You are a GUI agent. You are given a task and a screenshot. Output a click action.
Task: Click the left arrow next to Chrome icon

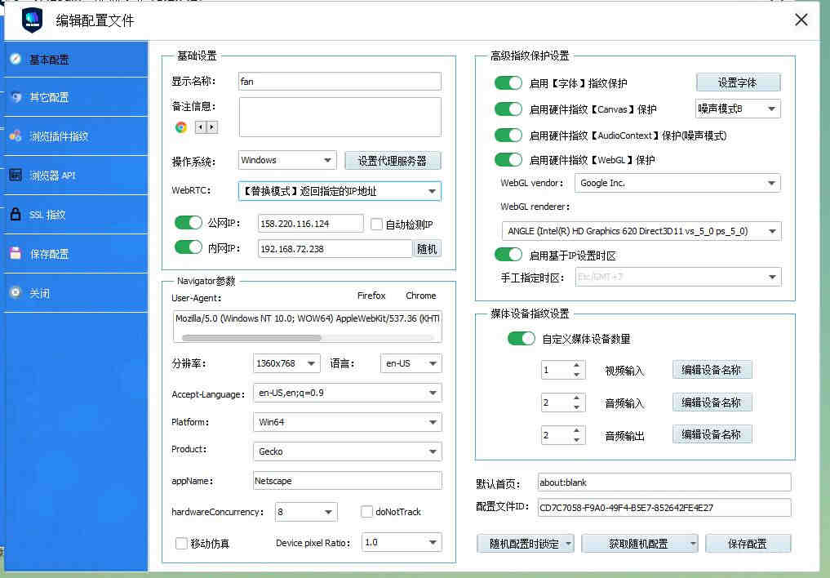(x=201, y=127)
